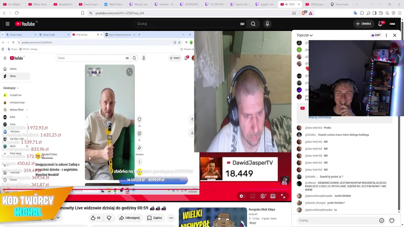
Task: Open the on-screen keyboard in search box
Action: coord(242,24)
